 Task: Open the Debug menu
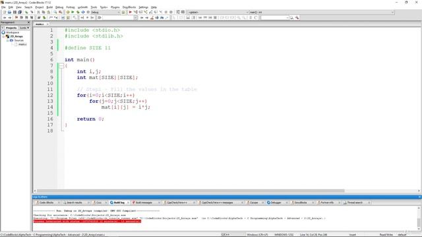click(x=59, y=7)
